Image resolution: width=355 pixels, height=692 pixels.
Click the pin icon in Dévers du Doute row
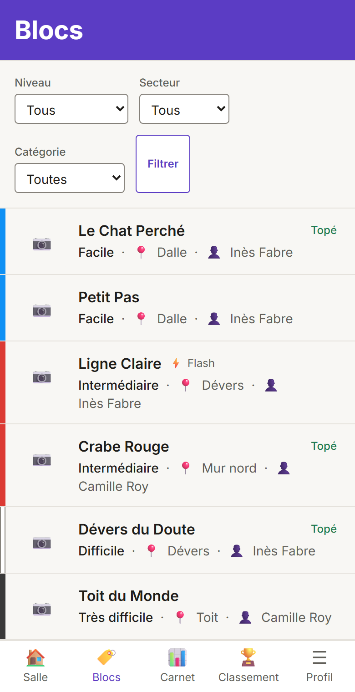click(x=152, y=551)
